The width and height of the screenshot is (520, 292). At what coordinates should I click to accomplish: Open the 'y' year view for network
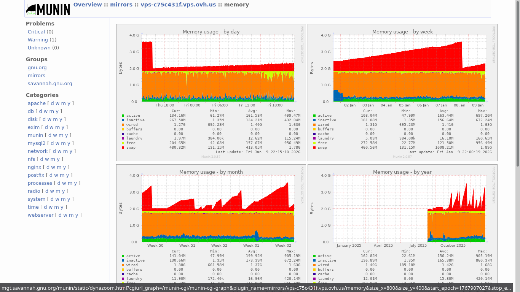pyautogui.click(x=71, y=151)
